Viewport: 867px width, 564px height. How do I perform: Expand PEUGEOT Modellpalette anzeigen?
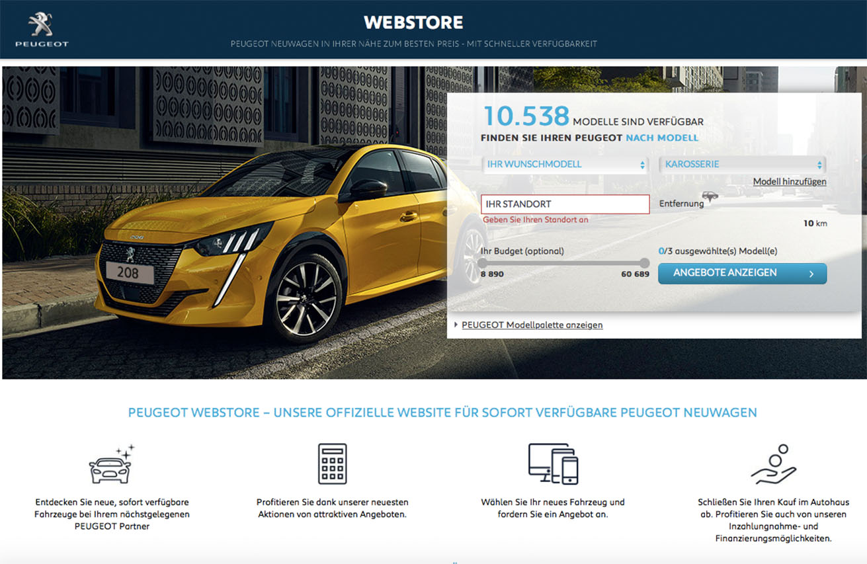tap(532, 325)
